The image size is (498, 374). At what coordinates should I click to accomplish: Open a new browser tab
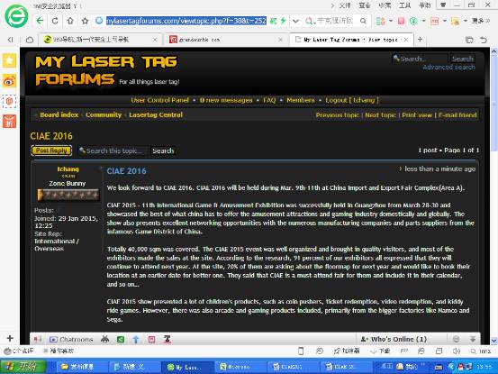pyautogui.click(x=420, y=40)
